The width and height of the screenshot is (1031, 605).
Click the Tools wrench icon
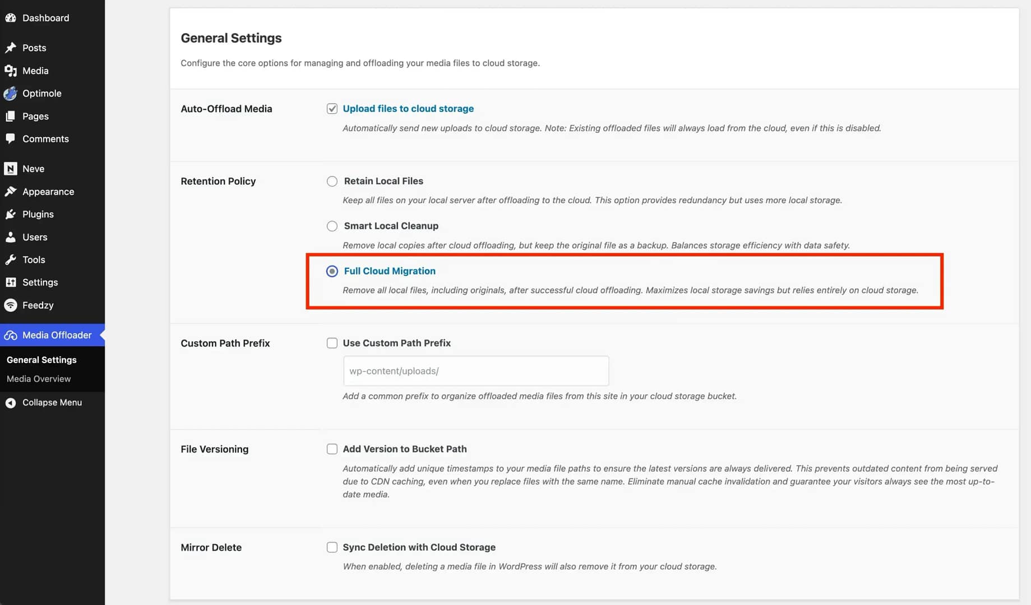[x=11, y=260]
